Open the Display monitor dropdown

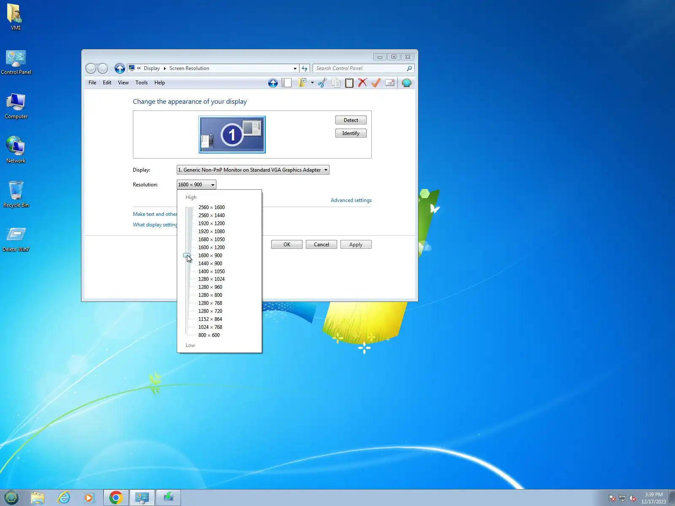(253, 170)
